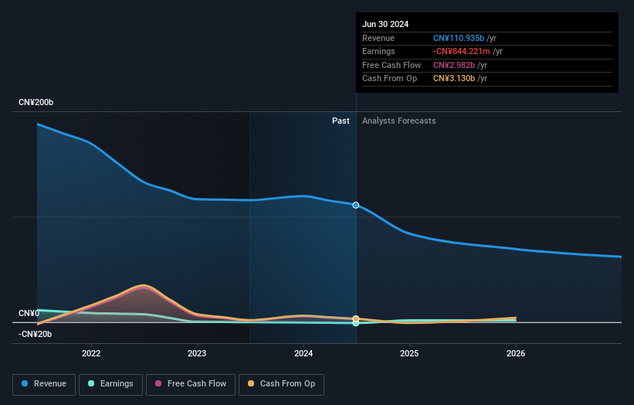
Task: Click the Revenue data point marker at Jun 2024
Action: [x=356, y=205]
